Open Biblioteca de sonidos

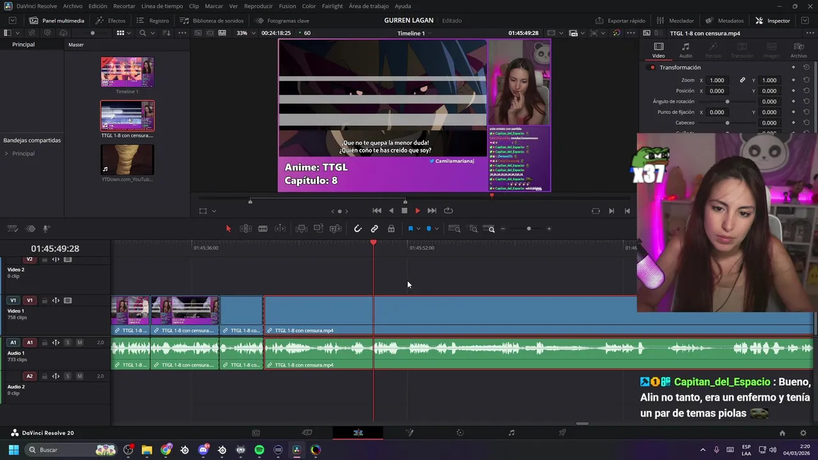(x=212, y=20)
